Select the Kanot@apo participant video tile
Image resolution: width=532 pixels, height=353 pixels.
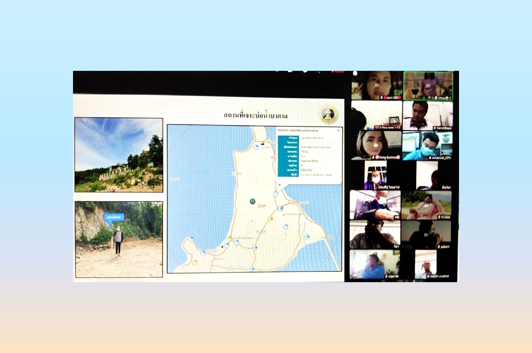(x=428, y=115)
